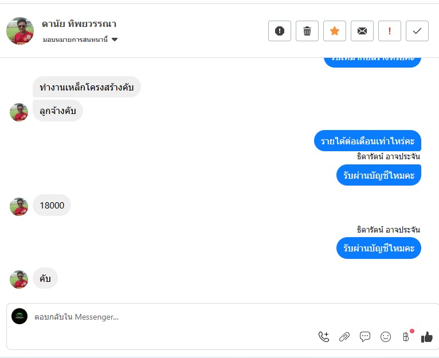Mark conversation as done with the checkmark
The image size is (439, 358).
click(x=417, y=31)
